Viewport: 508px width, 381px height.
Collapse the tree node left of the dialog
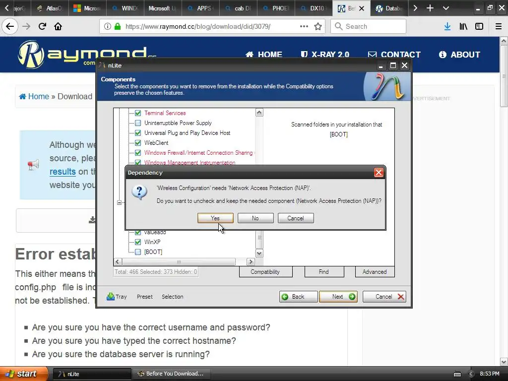(119, 202)
